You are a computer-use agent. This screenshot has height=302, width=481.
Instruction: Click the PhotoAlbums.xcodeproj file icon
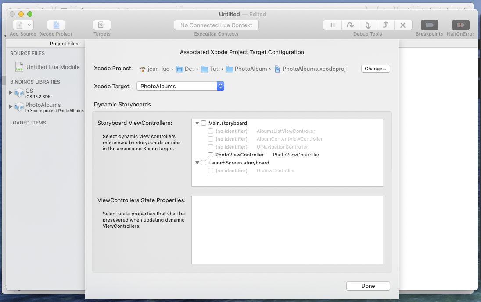coord(277,69)
